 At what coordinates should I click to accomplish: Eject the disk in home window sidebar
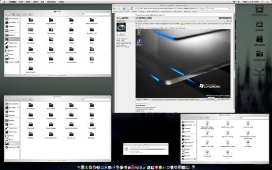pos(18,23)
